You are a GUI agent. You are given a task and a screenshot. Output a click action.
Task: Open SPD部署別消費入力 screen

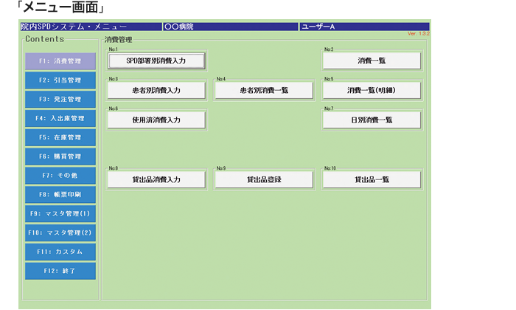point(156,61)
